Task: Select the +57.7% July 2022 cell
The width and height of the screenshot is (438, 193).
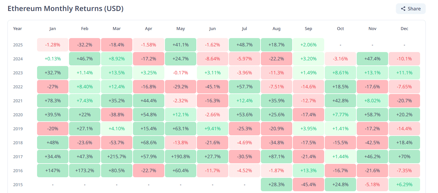Action: 244,87
